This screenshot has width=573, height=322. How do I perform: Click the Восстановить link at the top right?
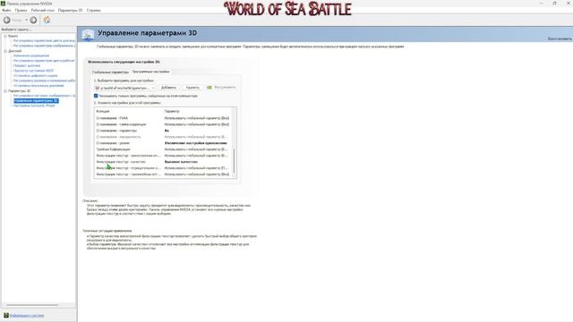[560, 38]
